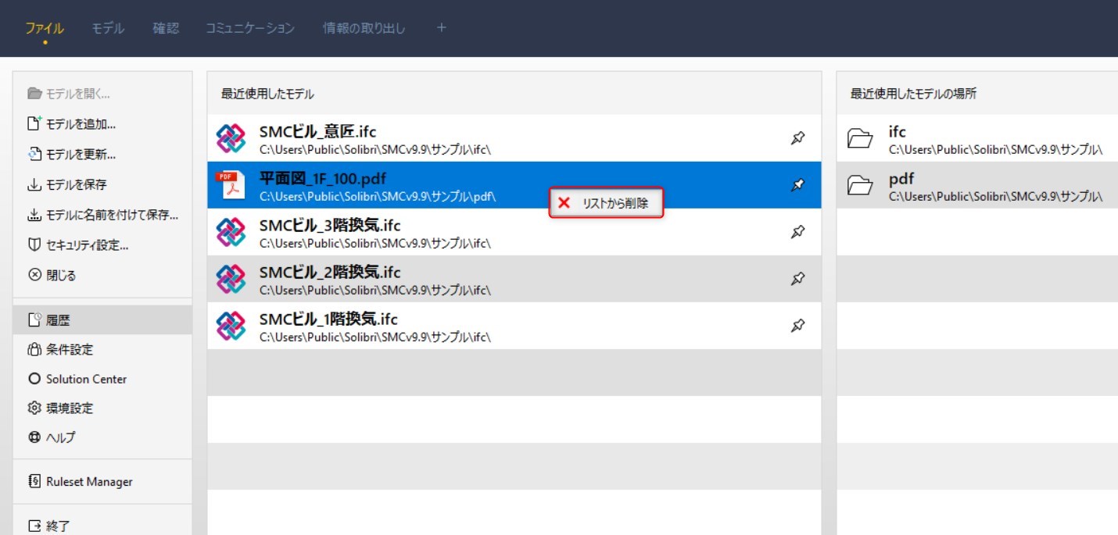1118x535 pixels.
Task: Click the 閉じる circled X icon
Action: 34,275
